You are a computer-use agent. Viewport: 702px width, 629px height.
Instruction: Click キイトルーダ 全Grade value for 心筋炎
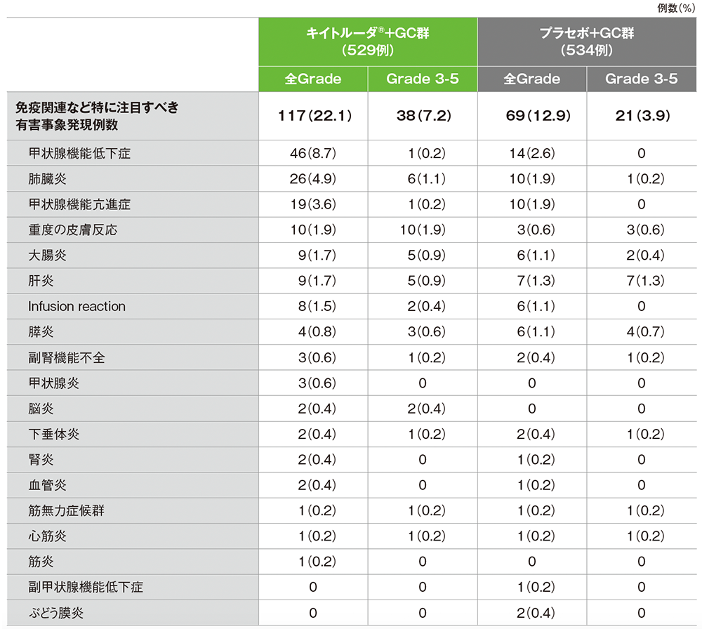[x=317, y=536]
